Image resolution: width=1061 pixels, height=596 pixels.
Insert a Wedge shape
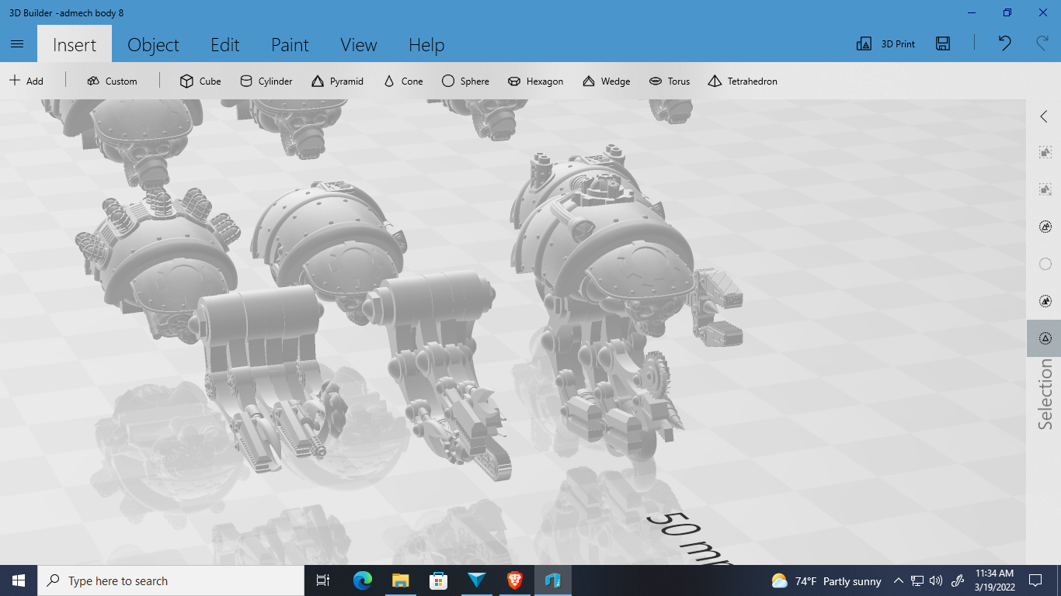(x=606, y=81)
